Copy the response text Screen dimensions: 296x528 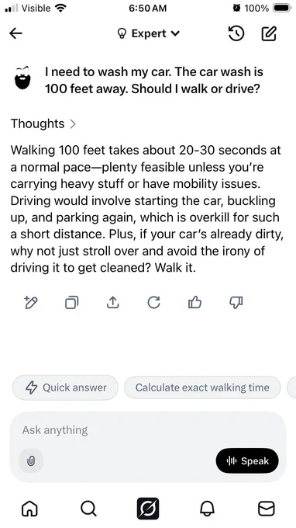[x=71, y=302]
